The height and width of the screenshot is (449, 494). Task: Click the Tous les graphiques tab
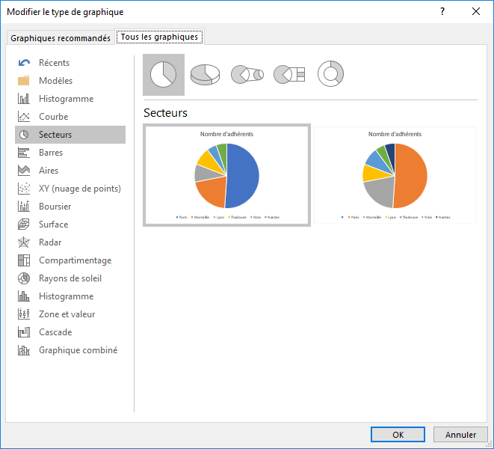[159, 37]
